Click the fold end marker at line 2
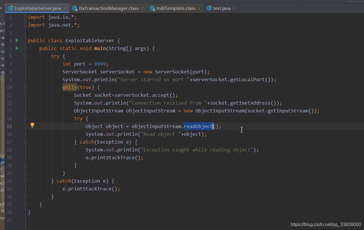The width and height of the screenshot is (364, 230). pos(25,25)
